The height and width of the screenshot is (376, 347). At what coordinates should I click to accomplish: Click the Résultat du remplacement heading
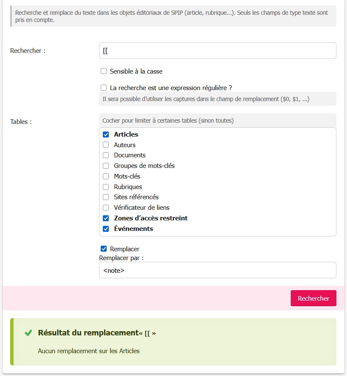pyautogui.click(x=88, y=333)
